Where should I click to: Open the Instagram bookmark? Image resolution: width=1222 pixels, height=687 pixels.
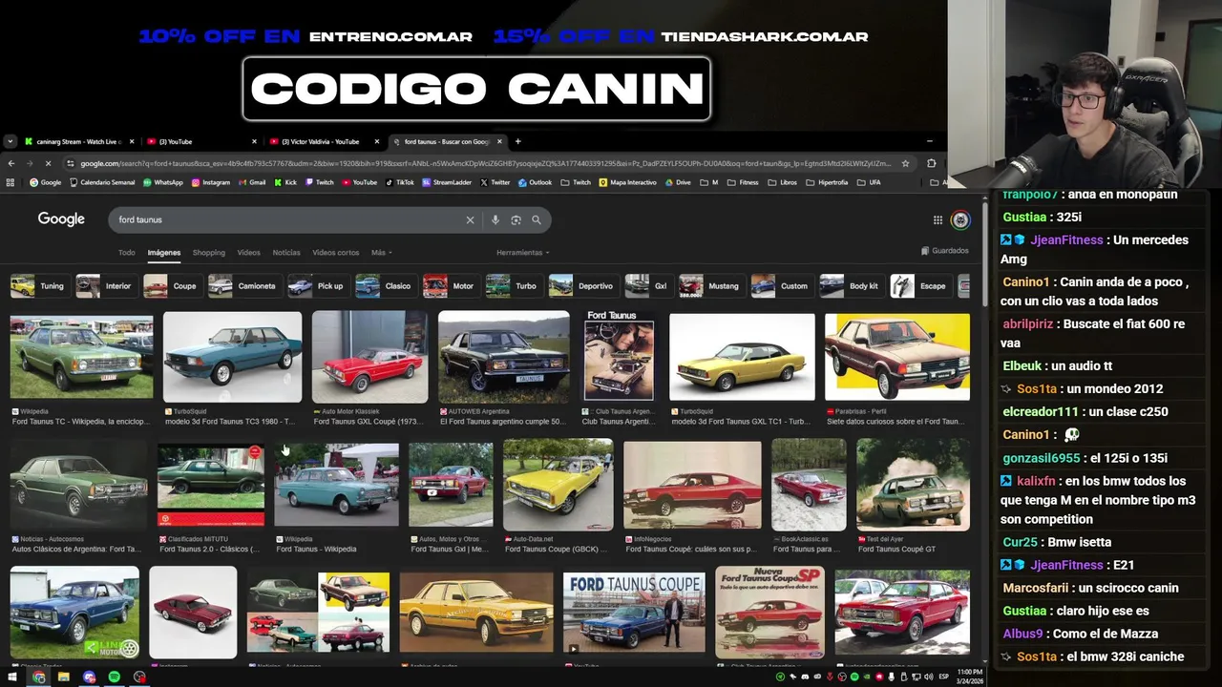(210, 182)
